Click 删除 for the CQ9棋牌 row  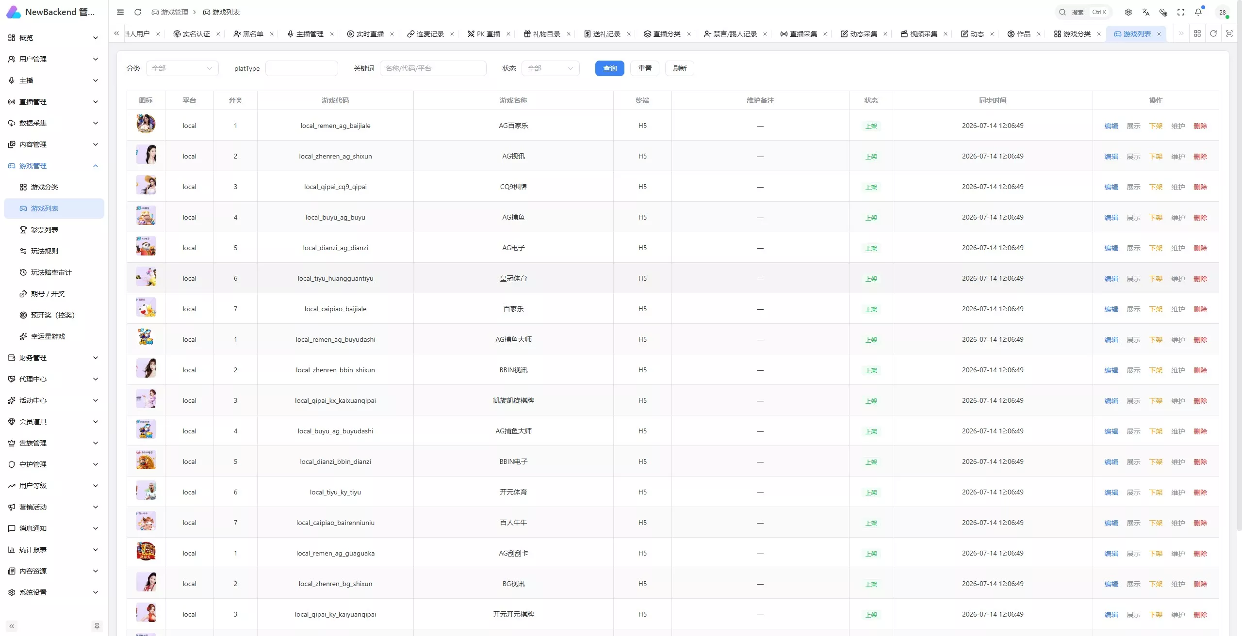pos(1200,187)
